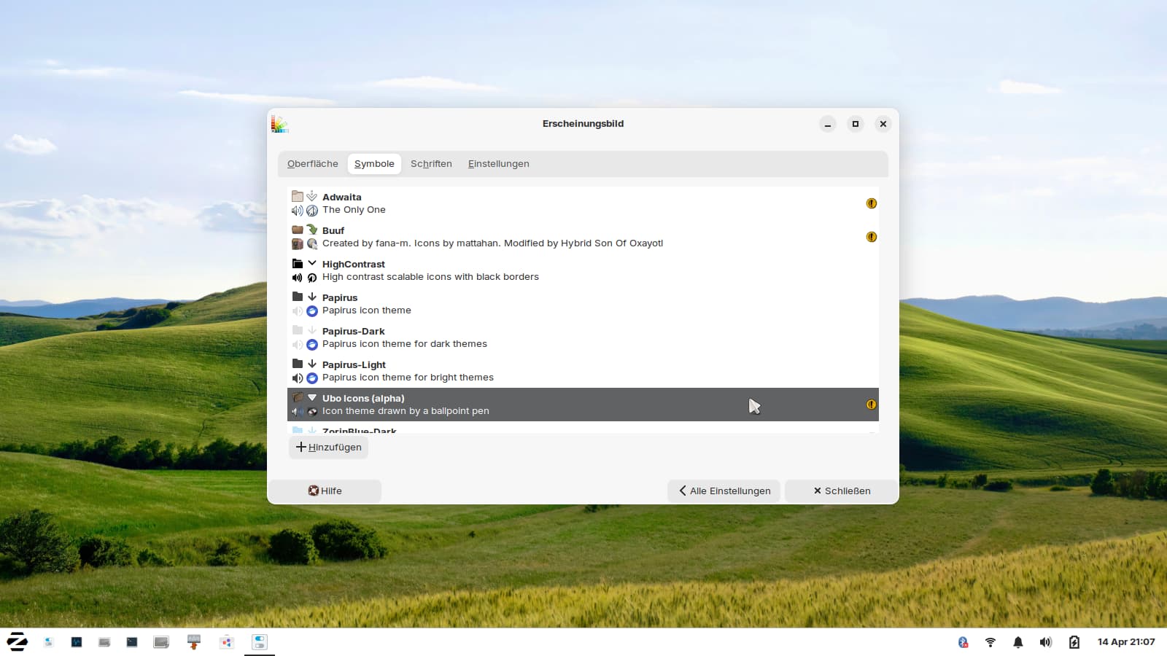The height and width of the screenshot is (656, 1167).
Task: Click the Erscheinungsbild app icon in the title bar
Action: (280, 124)
